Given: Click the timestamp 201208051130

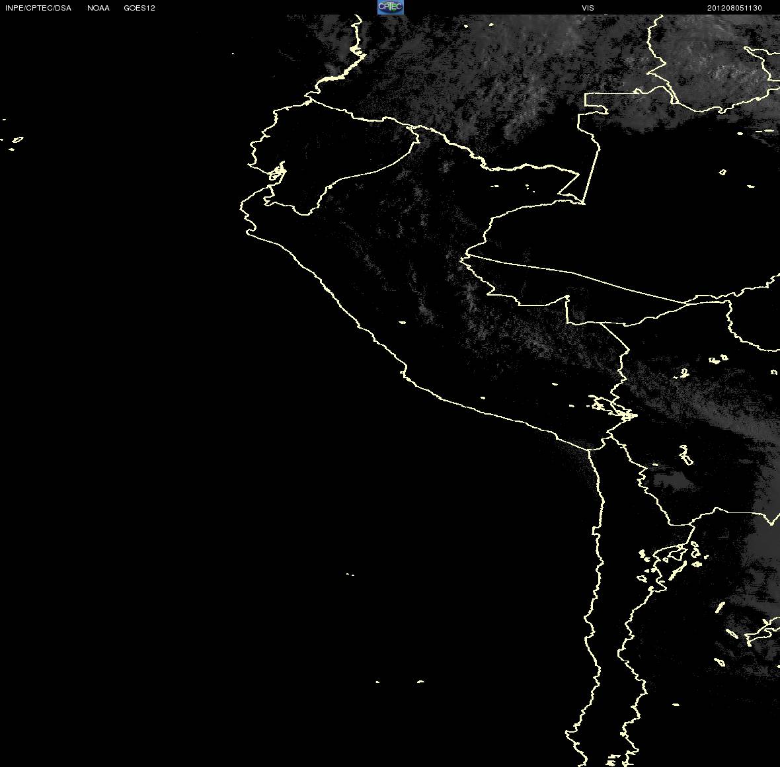Looking at the screenshot, I should click(x=734, y=8).
